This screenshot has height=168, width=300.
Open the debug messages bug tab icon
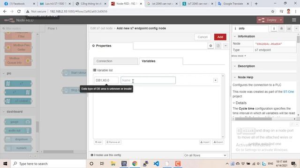tap(281, 28)
